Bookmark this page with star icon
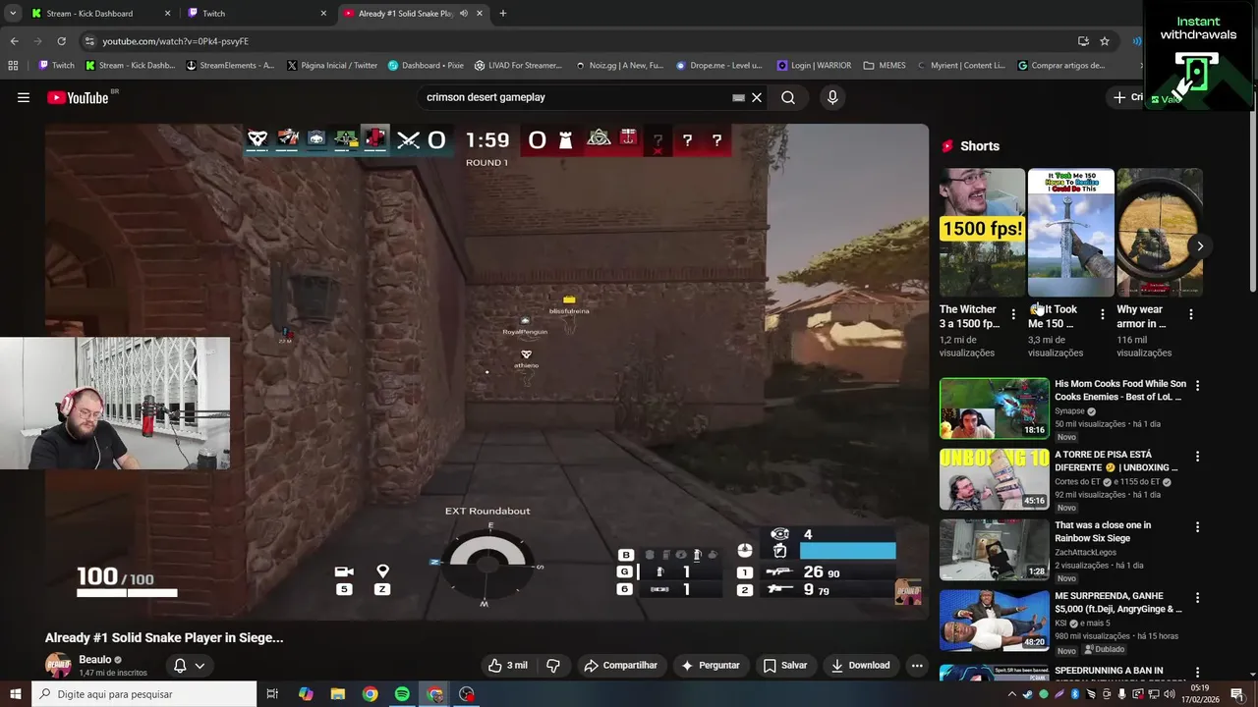Image resolution: width=1258 pixels, height=707 pixels. tap(1105, 41)
